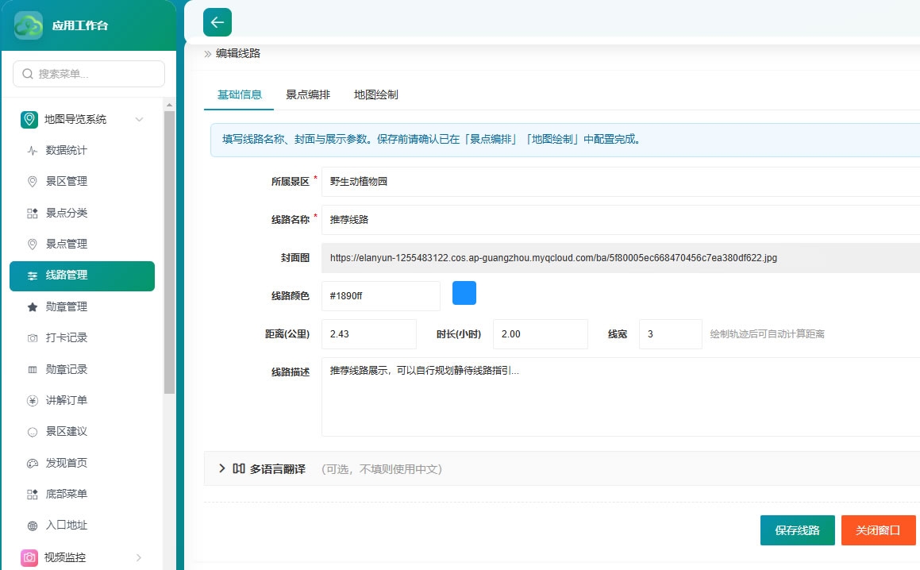Open 景区管理 menu item
920x570 pixels.
pos(82,181)
